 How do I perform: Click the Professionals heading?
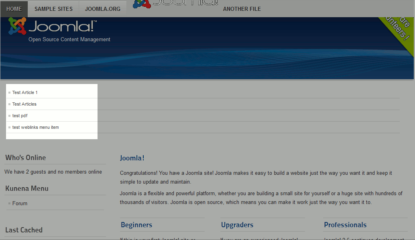click(x=345, y=225)
